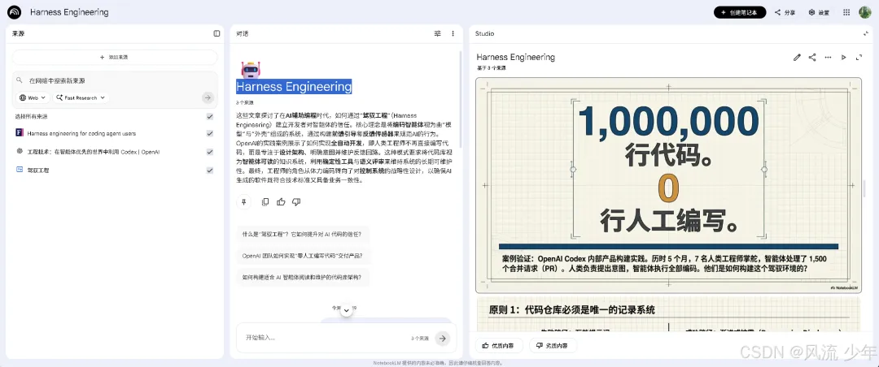The width and height of the screenshot is (879, 367).
Task: Click the chat configure sliders icon
Action: (x=437, y=33)
